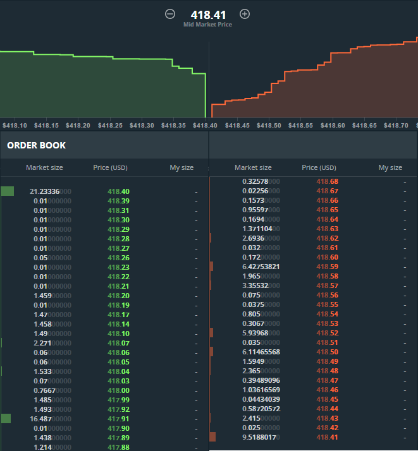Zoom in depth chart with plus icon

coord(245,14)
